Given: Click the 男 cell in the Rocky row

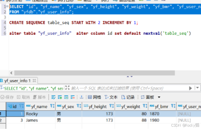Looking at the screenshot, I should (x=69, y=114).
